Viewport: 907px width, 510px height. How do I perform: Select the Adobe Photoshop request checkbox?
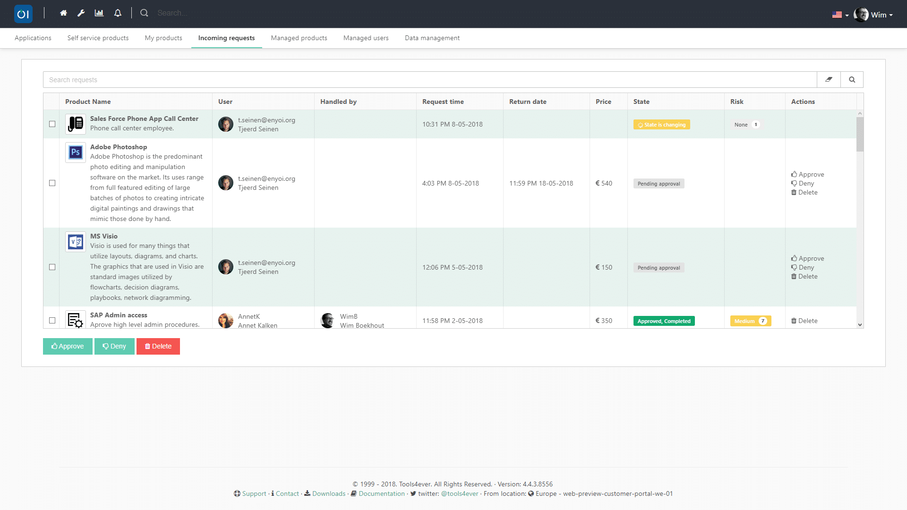click(52, 183)
